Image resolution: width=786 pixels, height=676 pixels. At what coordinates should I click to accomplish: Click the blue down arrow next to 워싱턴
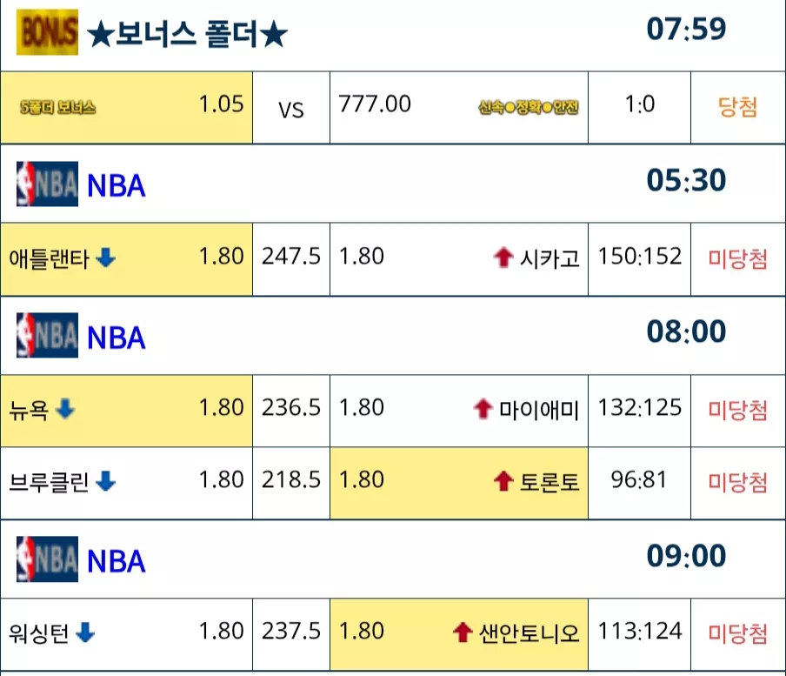[x=85, y=632]
